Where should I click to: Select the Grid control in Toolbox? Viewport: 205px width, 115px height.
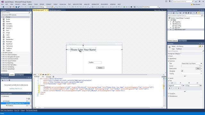tap(7, 30)
